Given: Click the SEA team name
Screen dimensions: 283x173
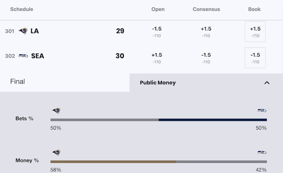Looking at the screenshot, I should point(38,56).
